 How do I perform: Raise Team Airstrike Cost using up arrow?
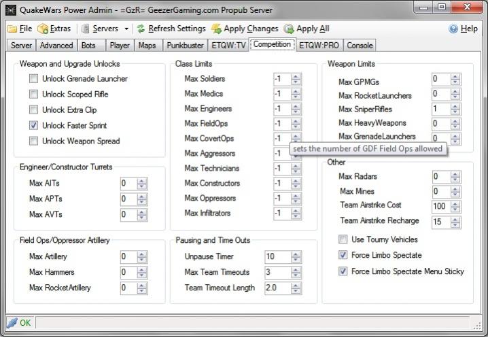tap(454, 203)
